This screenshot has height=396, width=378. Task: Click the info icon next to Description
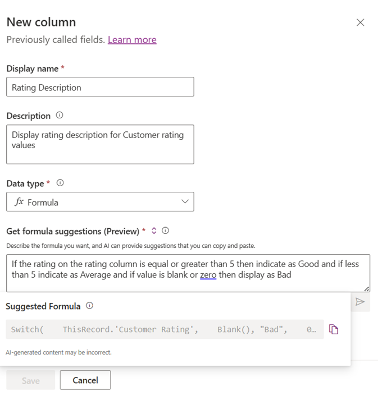pos(60,116)
